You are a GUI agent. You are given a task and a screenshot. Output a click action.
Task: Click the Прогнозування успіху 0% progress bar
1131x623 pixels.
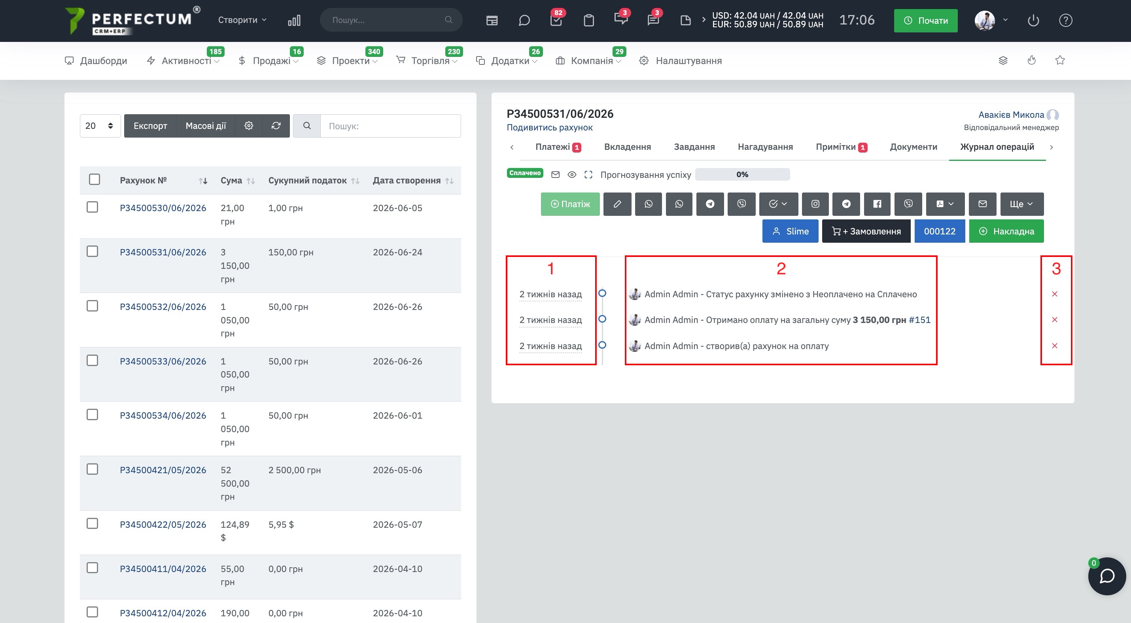click(742, 175)
